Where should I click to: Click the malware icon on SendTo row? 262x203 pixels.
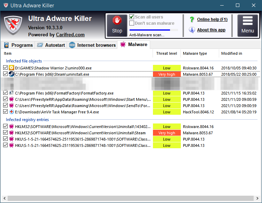pyautogui.click(x=11, y=105)
